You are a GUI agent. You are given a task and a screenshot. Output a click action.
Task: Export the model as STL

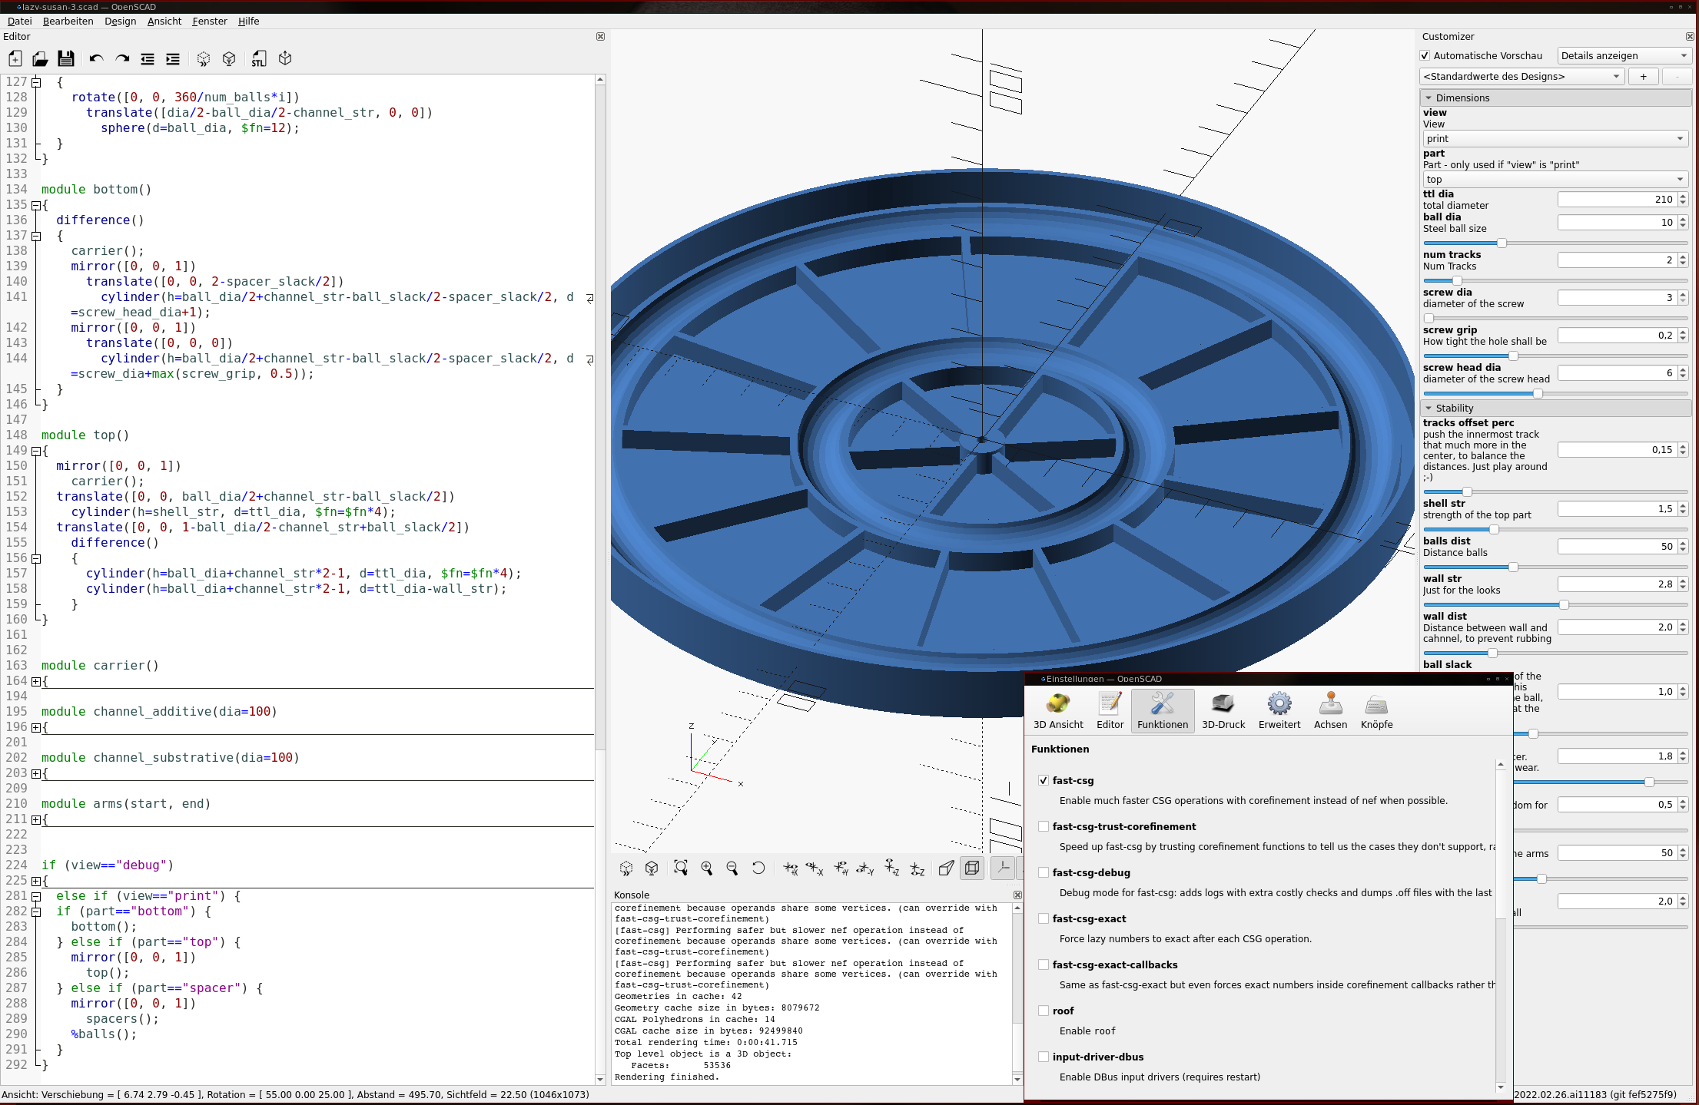coord(259,58)
